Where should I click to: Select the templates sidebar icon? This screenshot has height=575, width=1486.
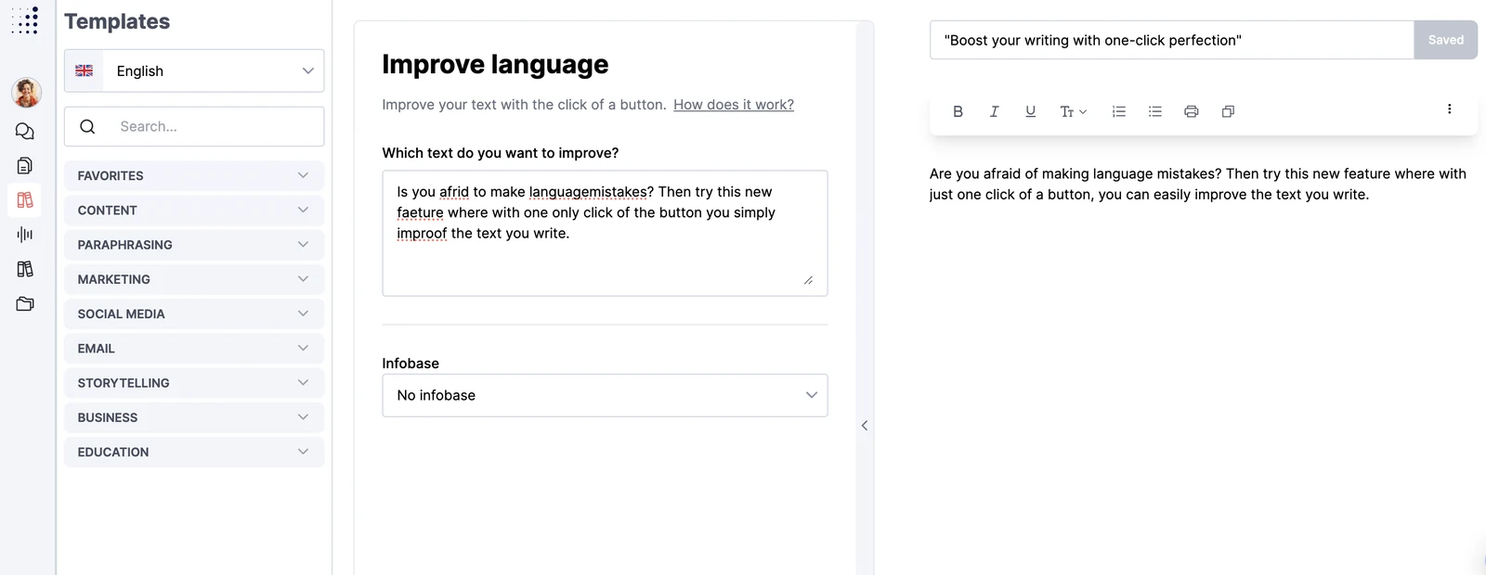[25, 200]
